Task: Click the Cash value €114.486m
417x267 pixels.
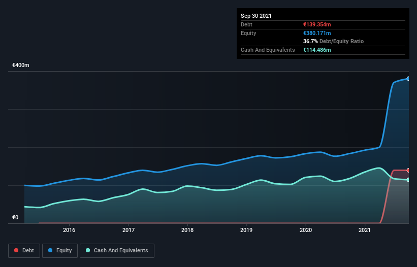Action: (x=317, y=50)
